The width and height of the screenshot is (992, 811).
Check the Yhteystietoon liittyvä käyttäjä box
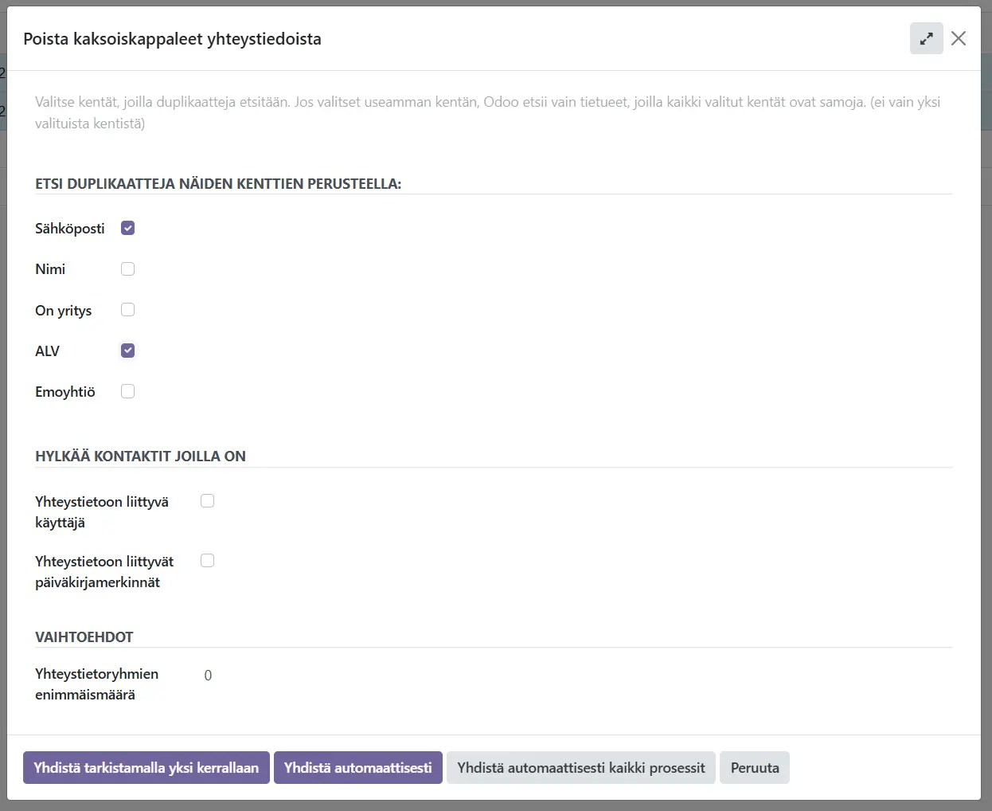coord(208,501)
